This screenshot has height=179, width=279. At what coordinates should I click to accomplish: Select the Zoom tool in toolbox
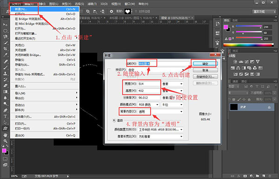[x=5, y=141]
